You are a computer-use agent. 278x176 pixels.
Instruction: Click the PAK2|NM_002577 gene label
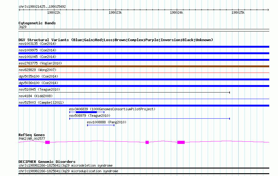pos(32,139)
